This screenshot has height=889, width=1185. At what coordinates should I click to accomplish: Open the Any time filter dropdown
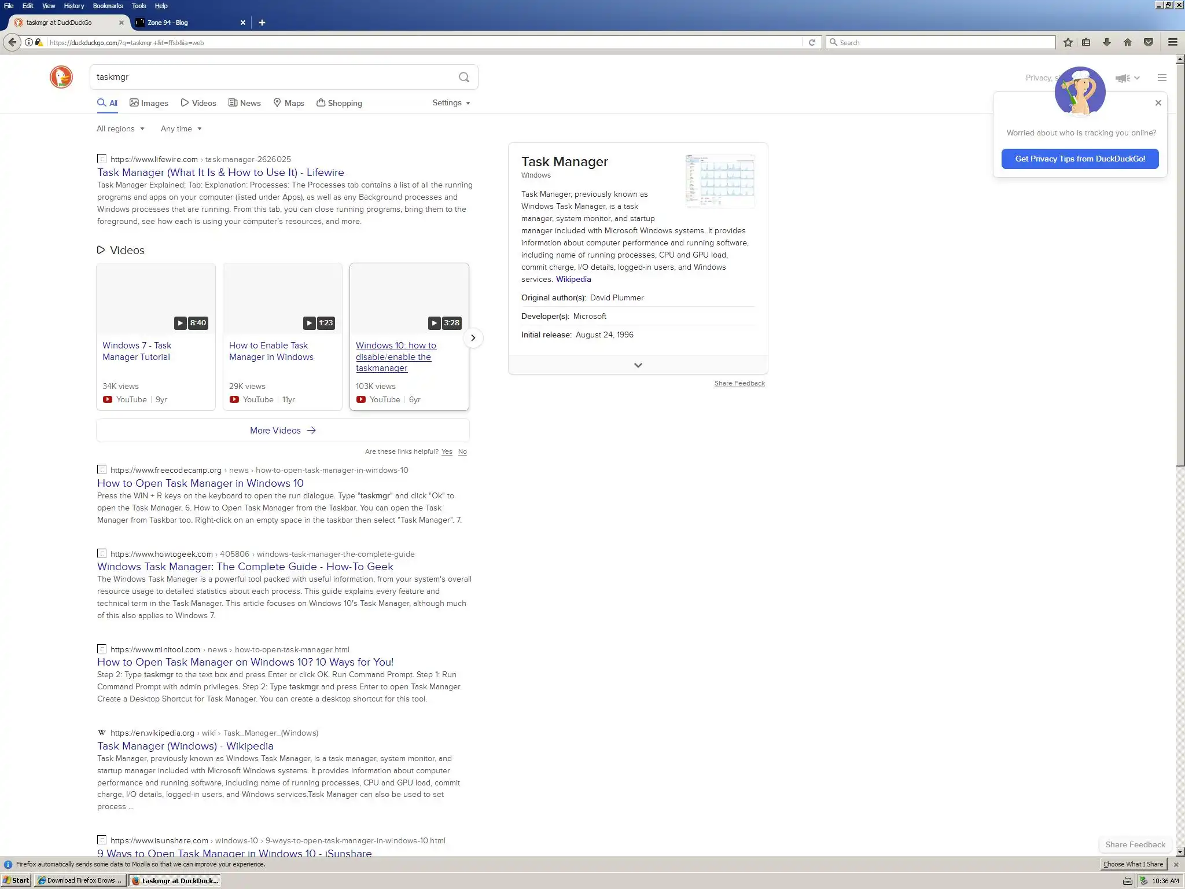(181, 128)
